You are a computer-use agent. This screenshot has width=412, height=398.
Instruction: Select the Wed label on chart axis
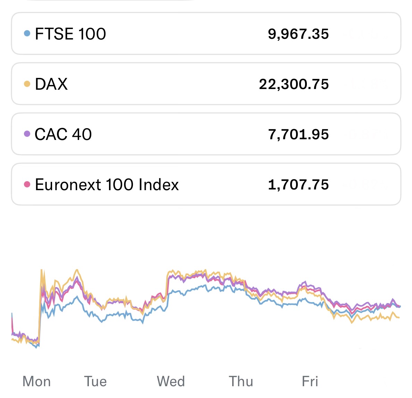coord(171,381)
